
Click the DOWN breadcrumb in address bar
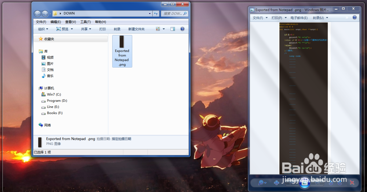coord(69,14)
